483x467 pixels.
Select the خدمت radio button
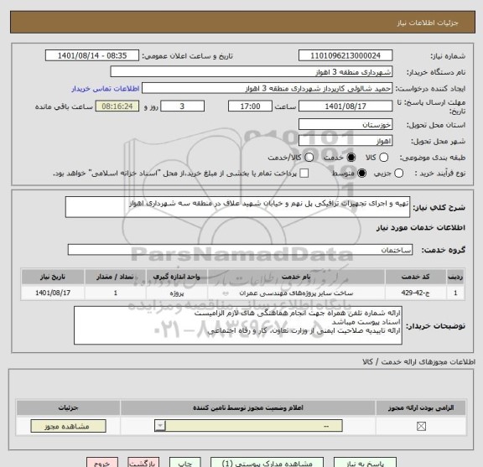[x=351, y=158]
